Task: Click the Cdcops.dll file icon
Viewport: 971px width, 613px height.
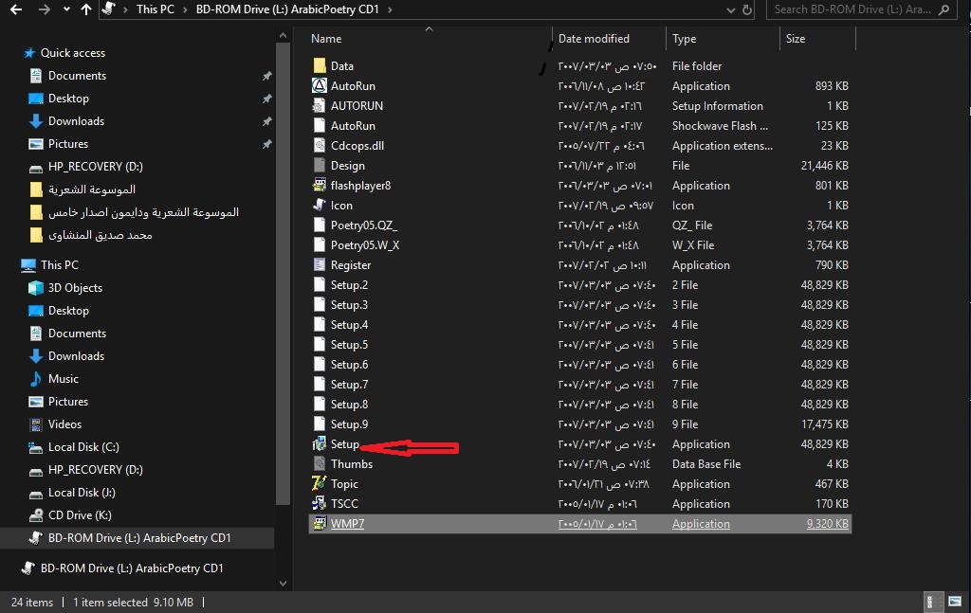Action: [320, 146]
